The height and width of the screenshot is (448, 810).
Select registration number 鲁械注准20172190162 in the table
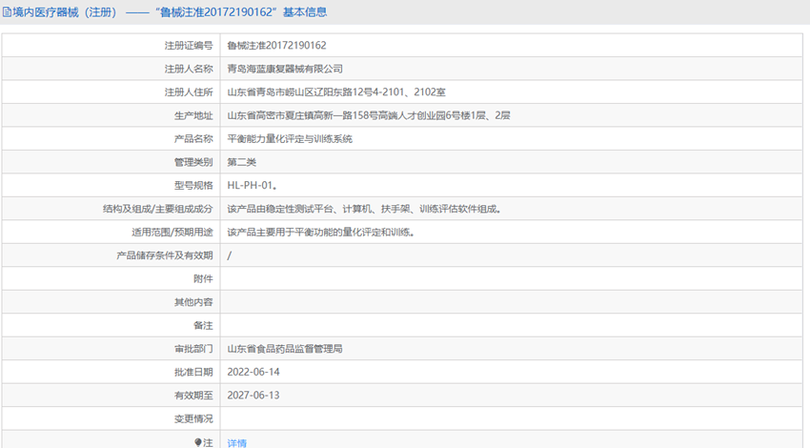[x=277, y=46]
